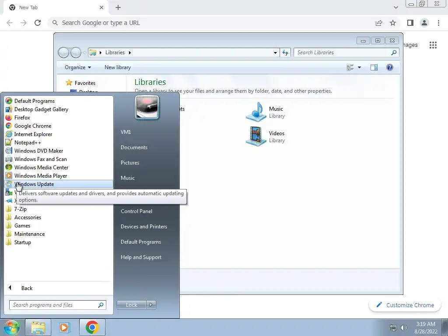Click the Search Libraries field
This screenshot has width=448, height=336.
click(x=346, y=52)
